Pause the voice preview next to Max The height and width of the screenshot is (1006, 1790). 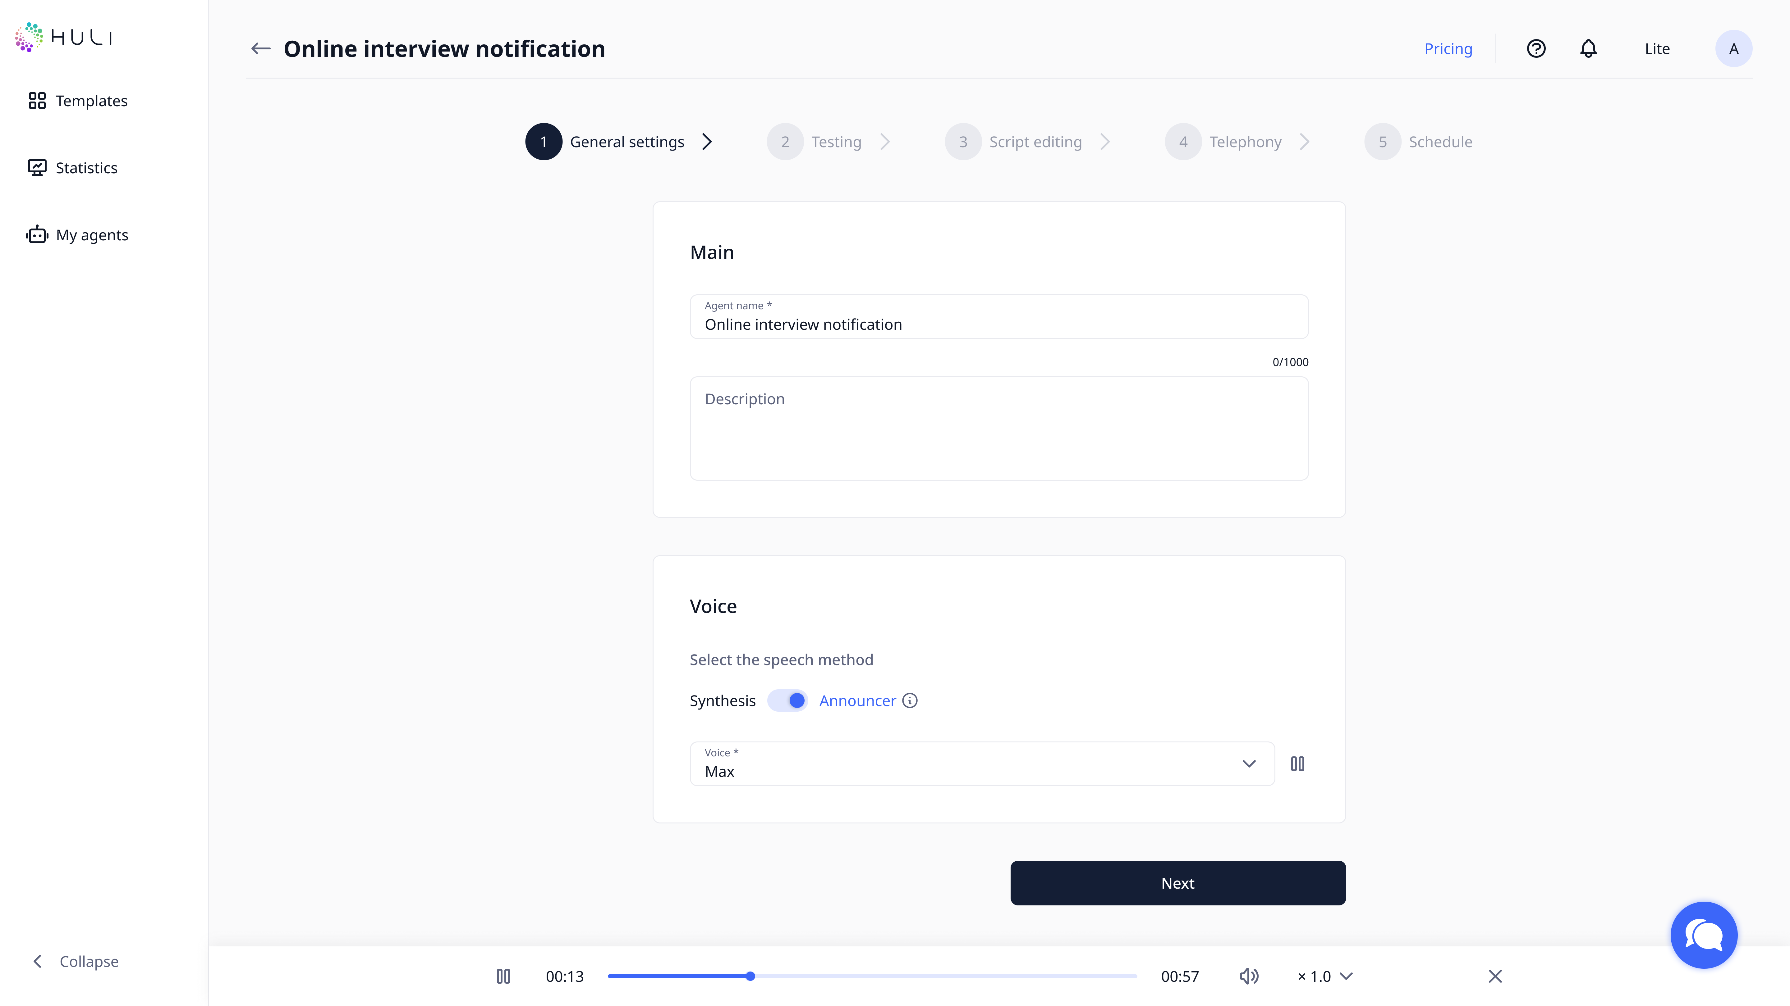1297,764
